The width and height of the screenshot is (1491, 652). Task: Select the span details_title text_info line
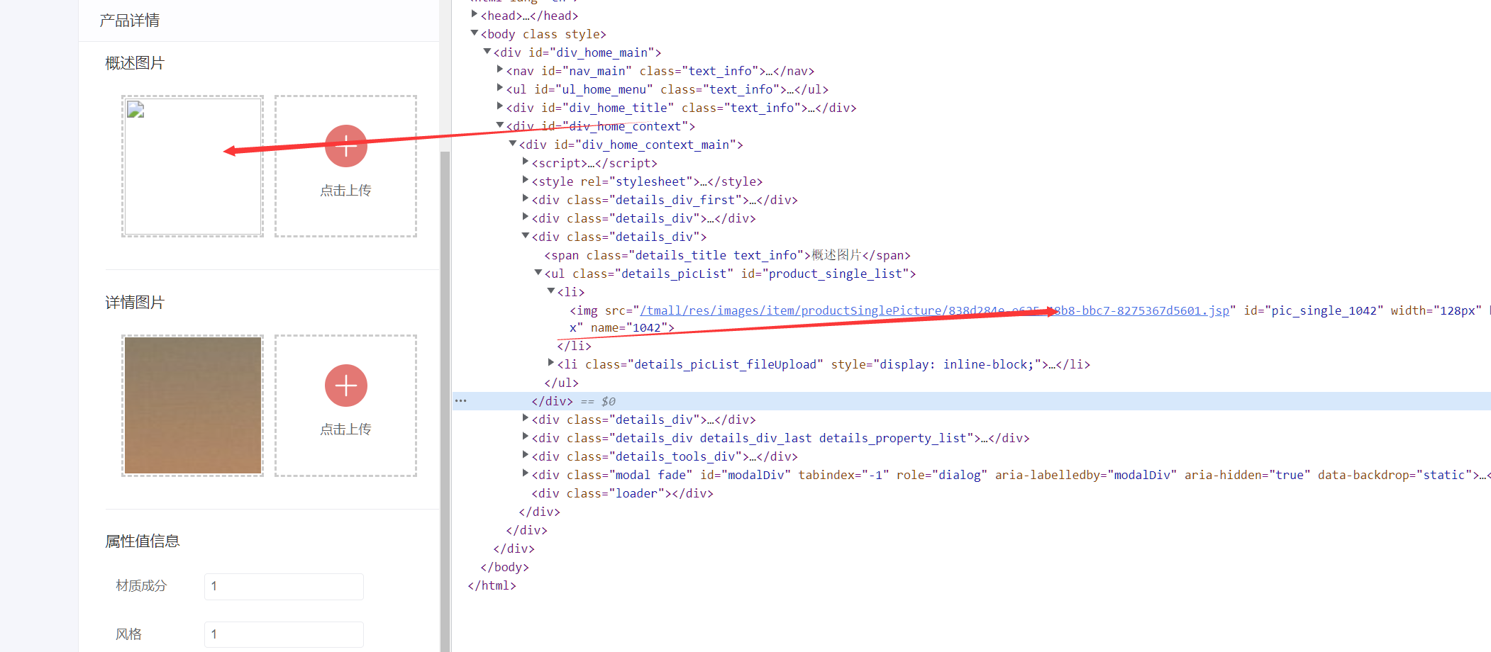pyautogui.click(x=727, y=255)
